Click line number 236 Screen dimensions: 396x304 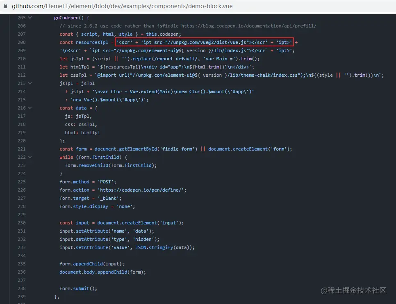tap(22, 272)
